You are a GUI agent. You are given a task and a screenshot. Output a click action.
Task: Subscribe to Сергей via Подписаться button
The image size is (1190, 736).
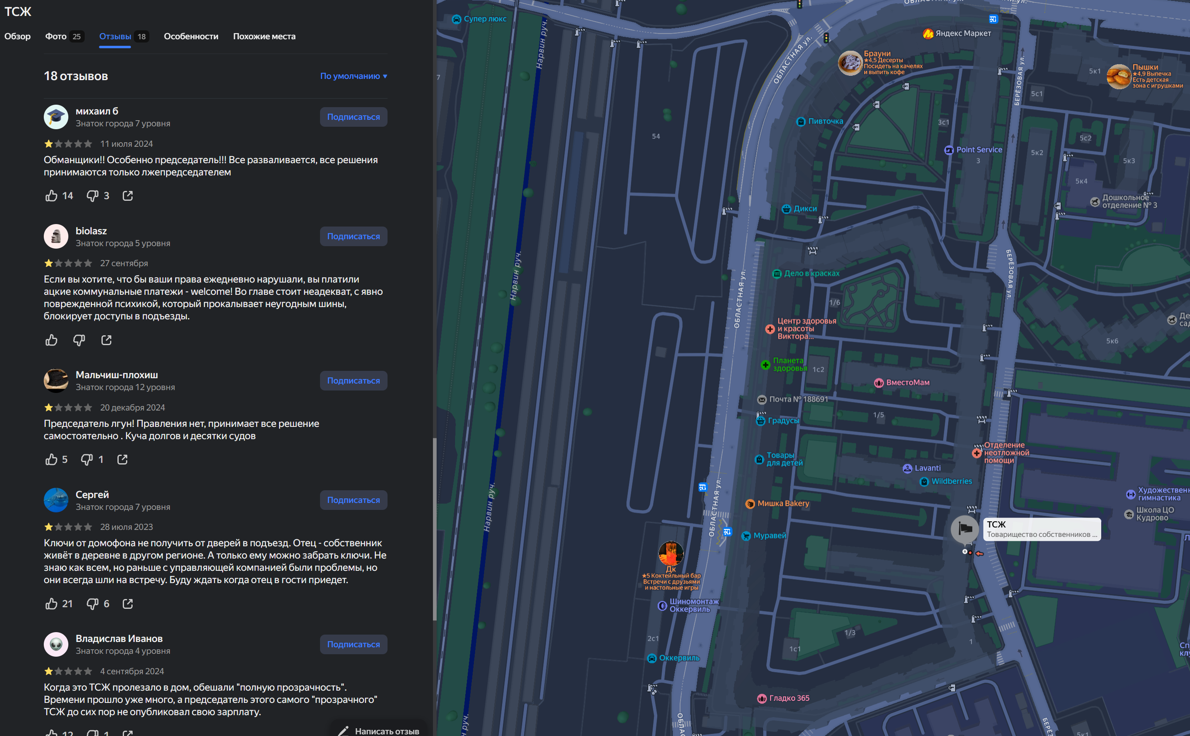pyautogui.click(x=353, y=500)
